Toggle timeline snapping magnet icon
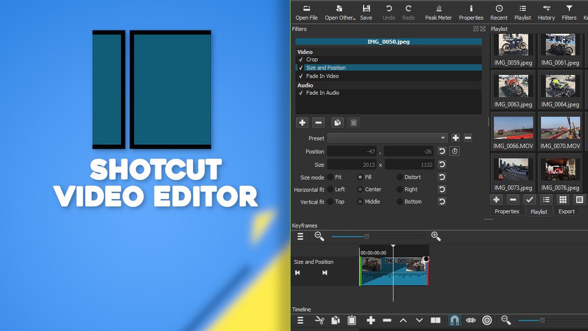This screenshot has width=588, height=331. (454, 320)
